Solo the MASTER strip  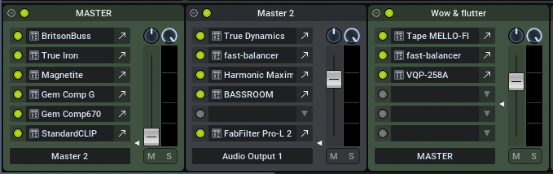point(169,157)
